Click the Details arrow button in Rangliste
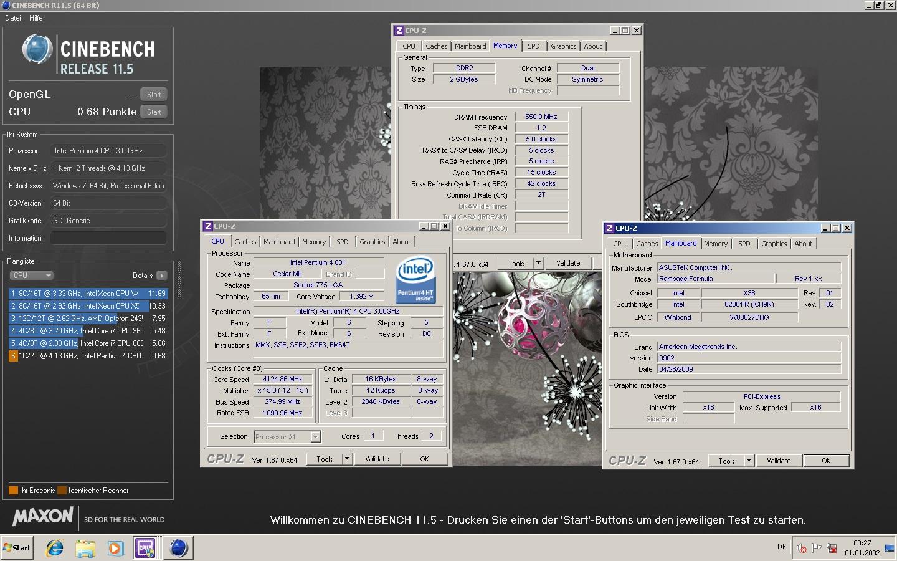 tap(162, 276)
